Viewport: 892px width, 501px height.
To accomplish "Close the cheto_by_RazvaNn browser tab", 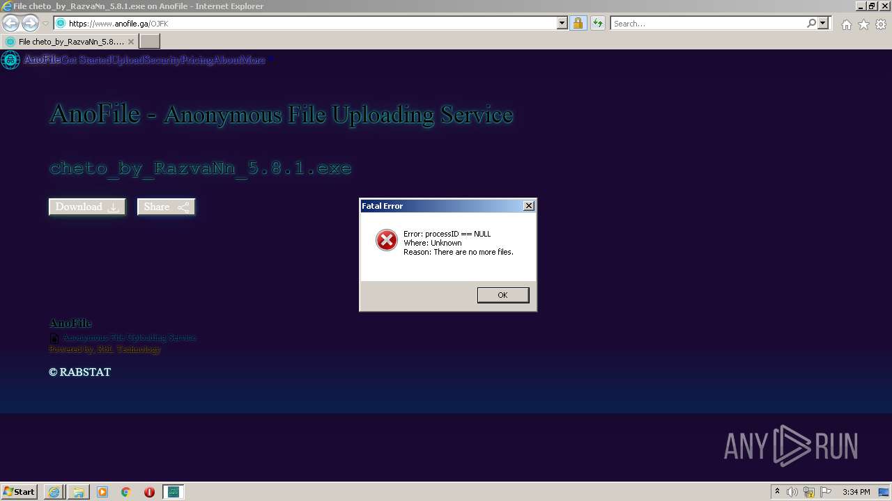I will 131,42.
